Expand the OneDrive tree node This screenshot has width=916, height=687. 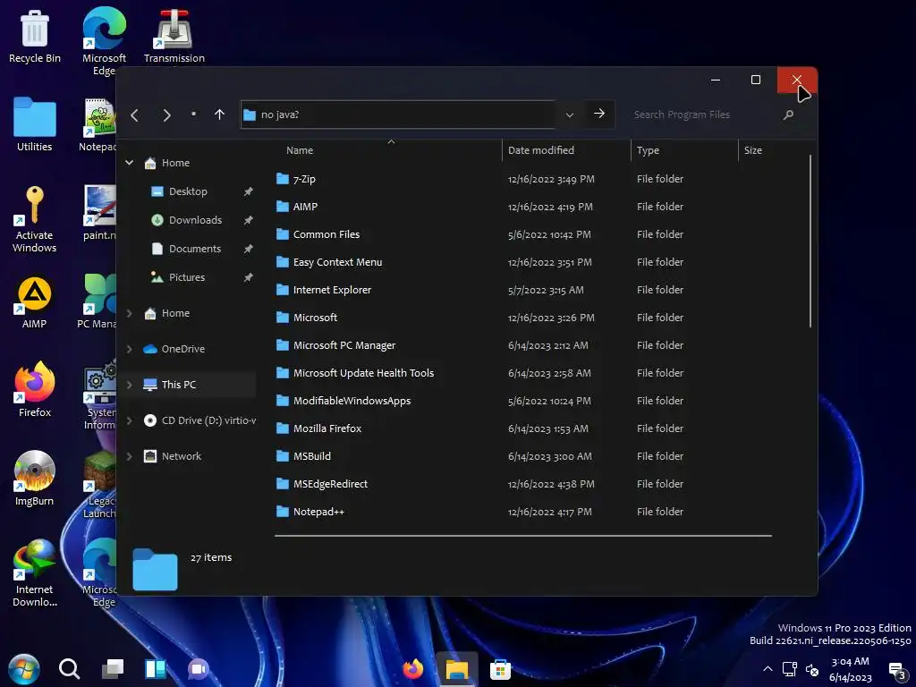coord(130,349)
